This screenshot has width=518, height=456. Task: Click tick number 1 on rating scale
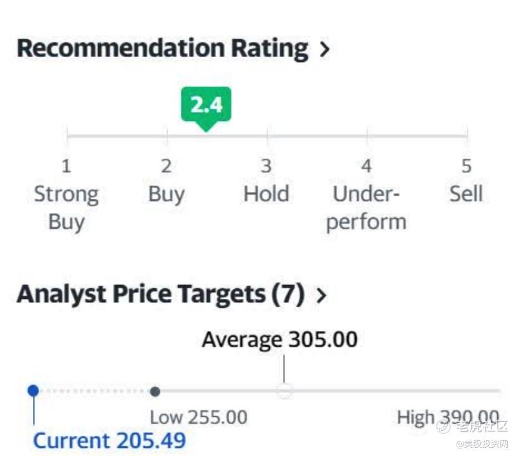click(66, 166)
